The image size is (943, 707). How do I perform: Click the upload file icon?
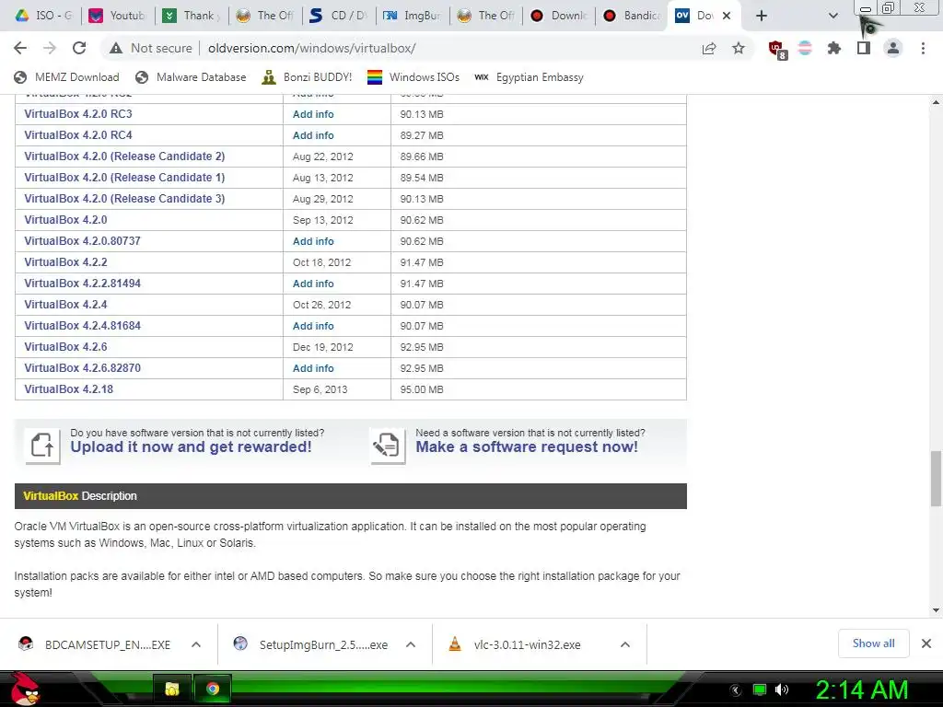pos(42,446)
